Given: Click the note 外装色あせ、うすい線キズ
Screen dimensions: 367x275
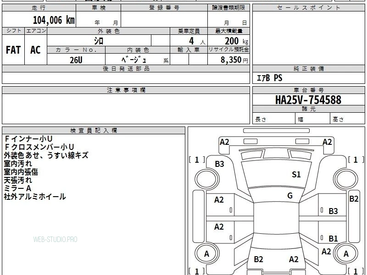Looking at the screenshot, I should click(x=46, y=155).
